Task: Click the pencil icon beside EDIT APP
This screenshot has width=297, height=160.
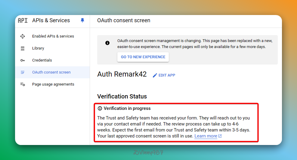Action: [155, 75]
